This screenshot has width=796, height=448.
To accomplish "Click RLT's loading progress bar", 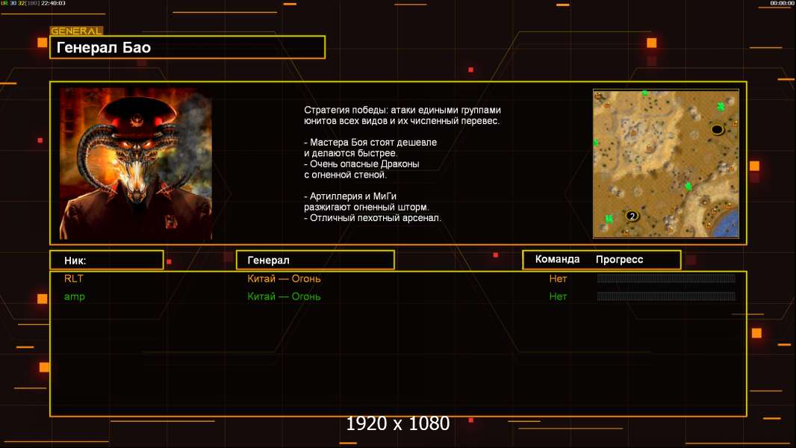I will pyautogui.click(x=666, y=278).
